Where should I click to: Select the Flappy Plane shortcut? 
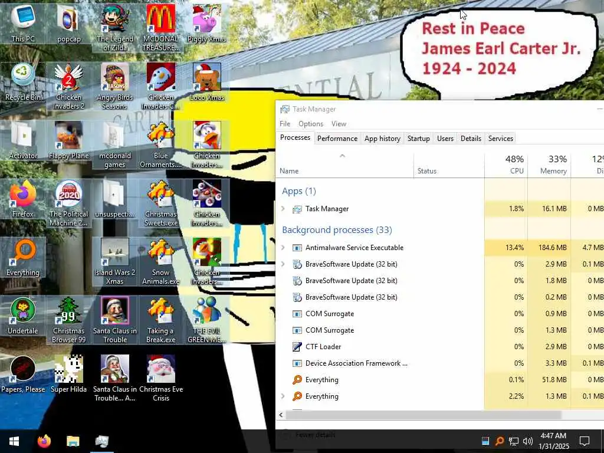coord(68,140)
